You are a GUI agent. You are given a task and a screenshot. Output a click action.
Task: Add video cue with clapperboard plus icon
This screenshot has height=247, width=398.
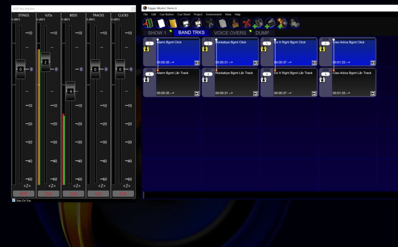pyautogui.click(x=270, y=23)
